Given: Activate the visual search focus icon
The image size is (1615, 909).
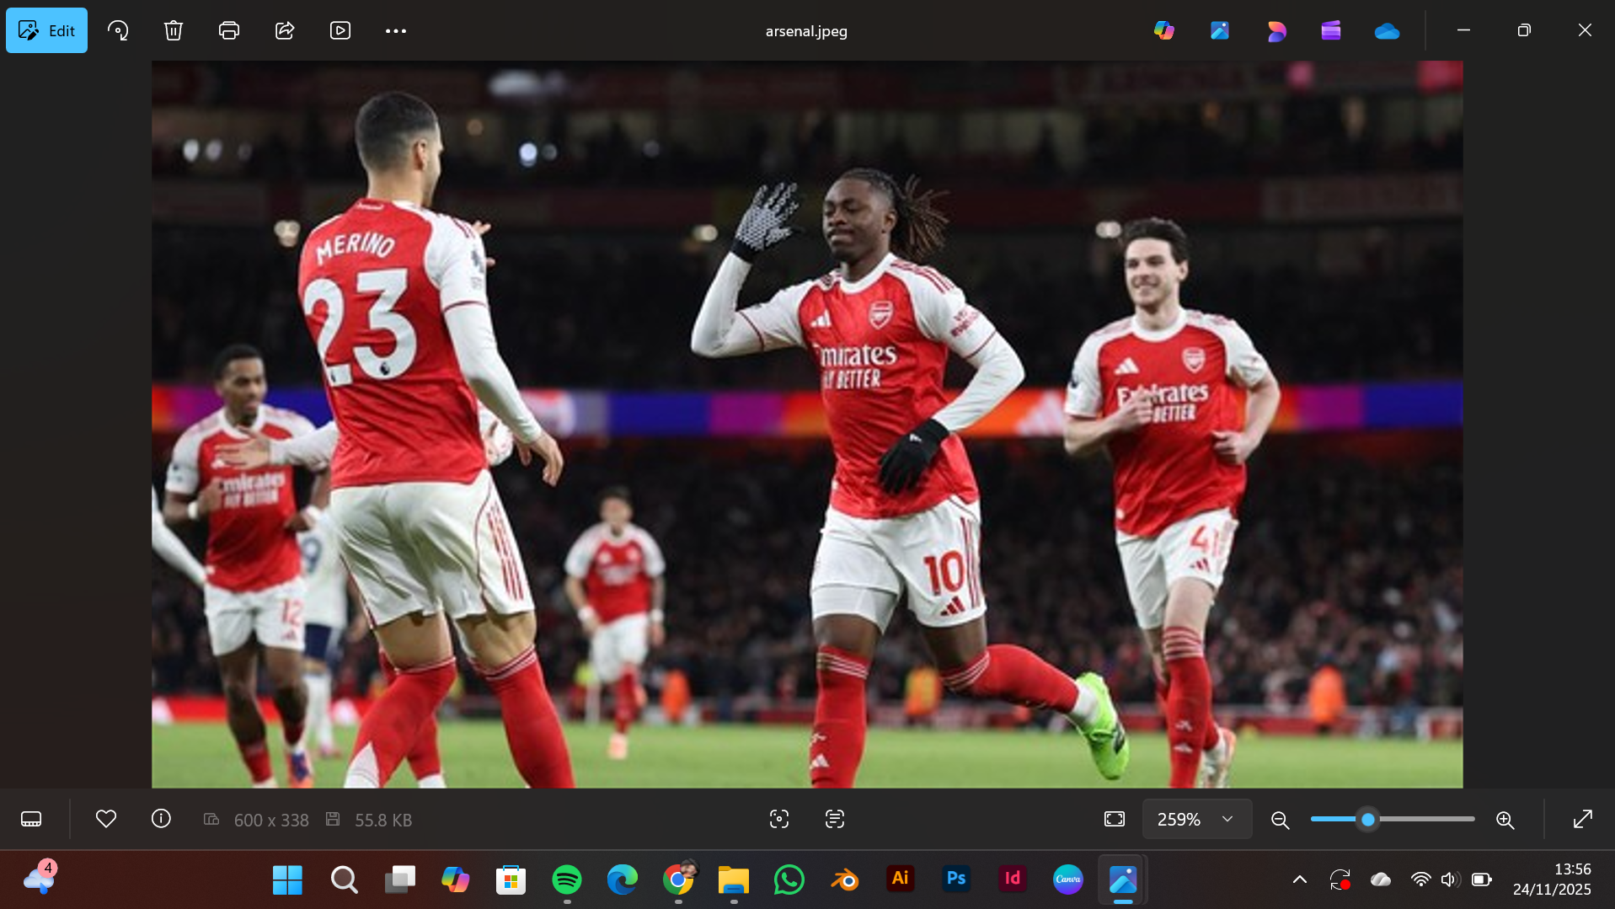Looking at the screenshot, I should [779, 819].
